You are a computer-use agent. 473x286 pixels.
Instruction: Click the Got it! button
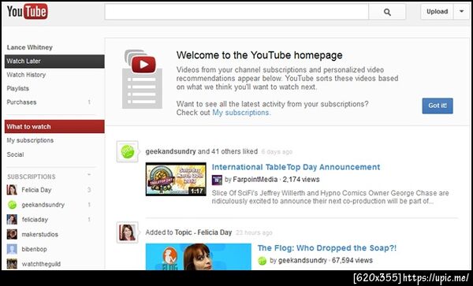[438, 106]
